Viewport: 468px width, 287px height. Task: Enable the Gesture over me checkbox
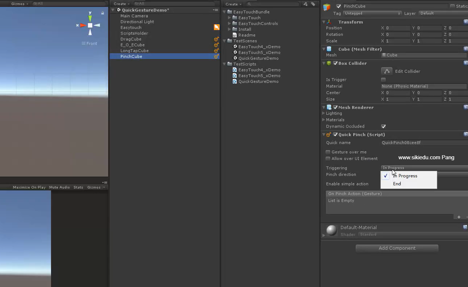[x=328, y=152]
